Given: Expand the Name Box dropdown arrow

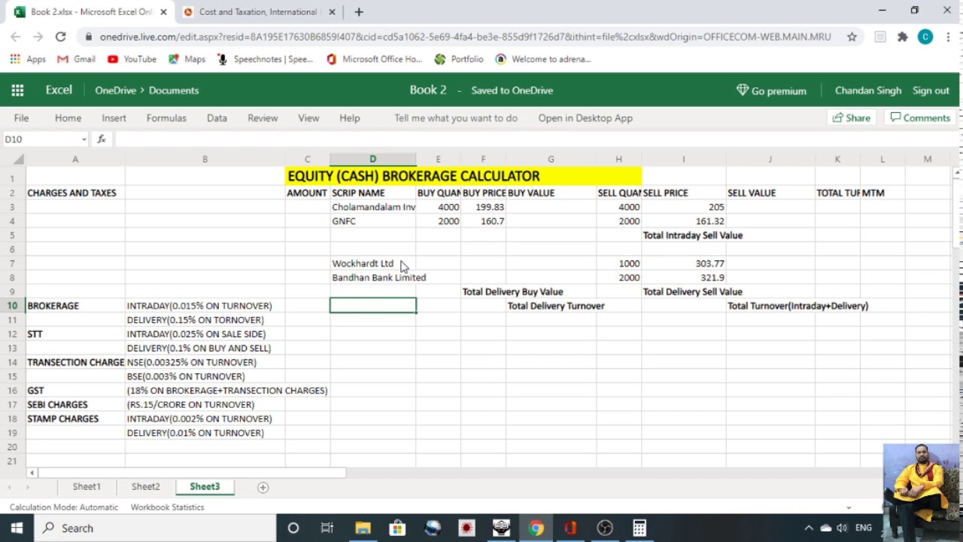Looking at the screenshot, I should point(84,139).
